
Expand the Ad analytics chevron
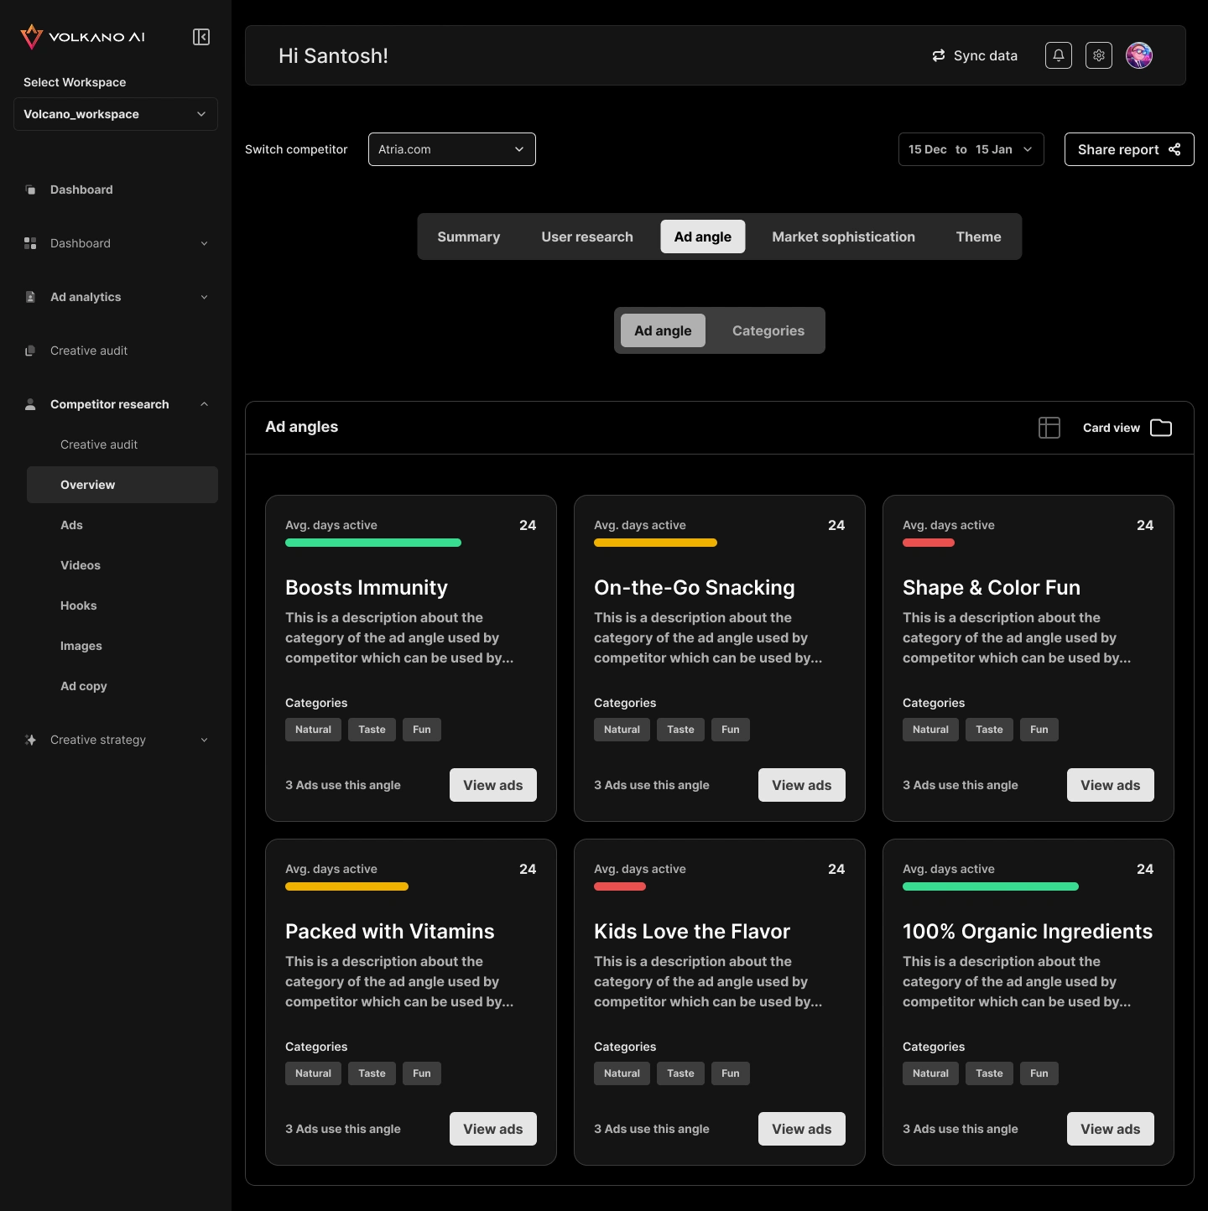click(204, 297)
